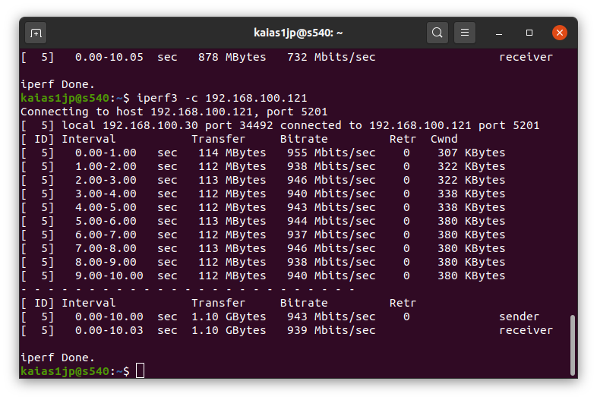Maximize the terminal window
This screenshot has width=597, height=400.
529,33
